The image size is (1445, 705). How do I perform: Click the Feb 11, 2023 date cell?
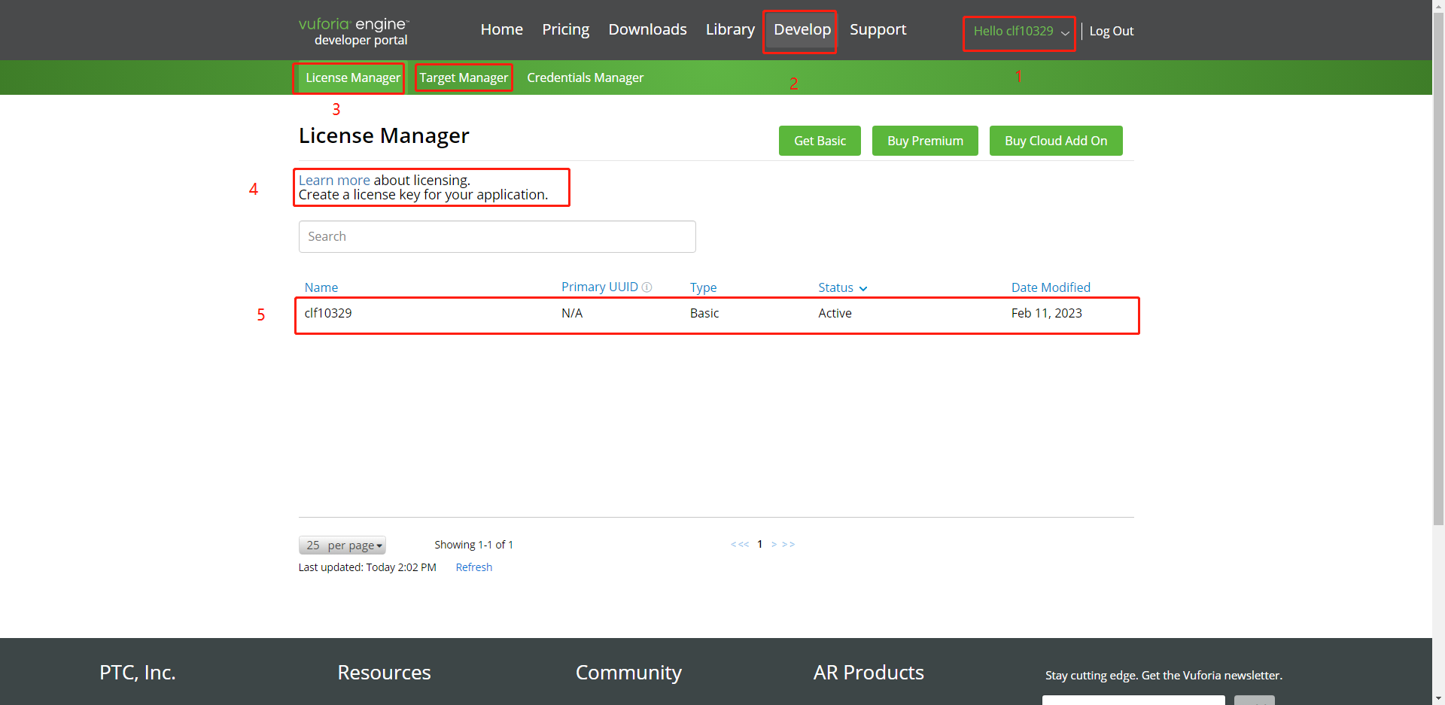tap(1046, 313)
